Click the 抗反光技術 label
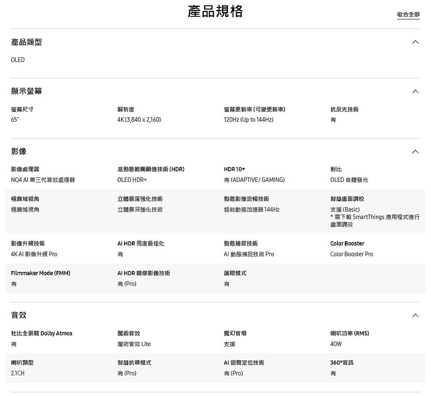 [x=344, y=109]
